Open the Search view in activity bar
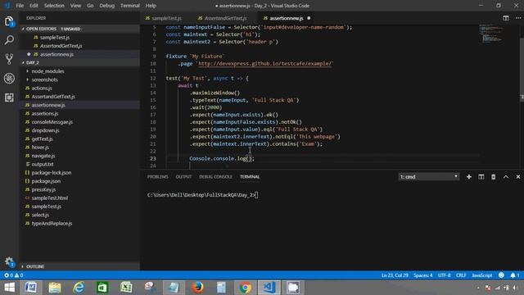524x295 pixels. click(x=9, y=40)
